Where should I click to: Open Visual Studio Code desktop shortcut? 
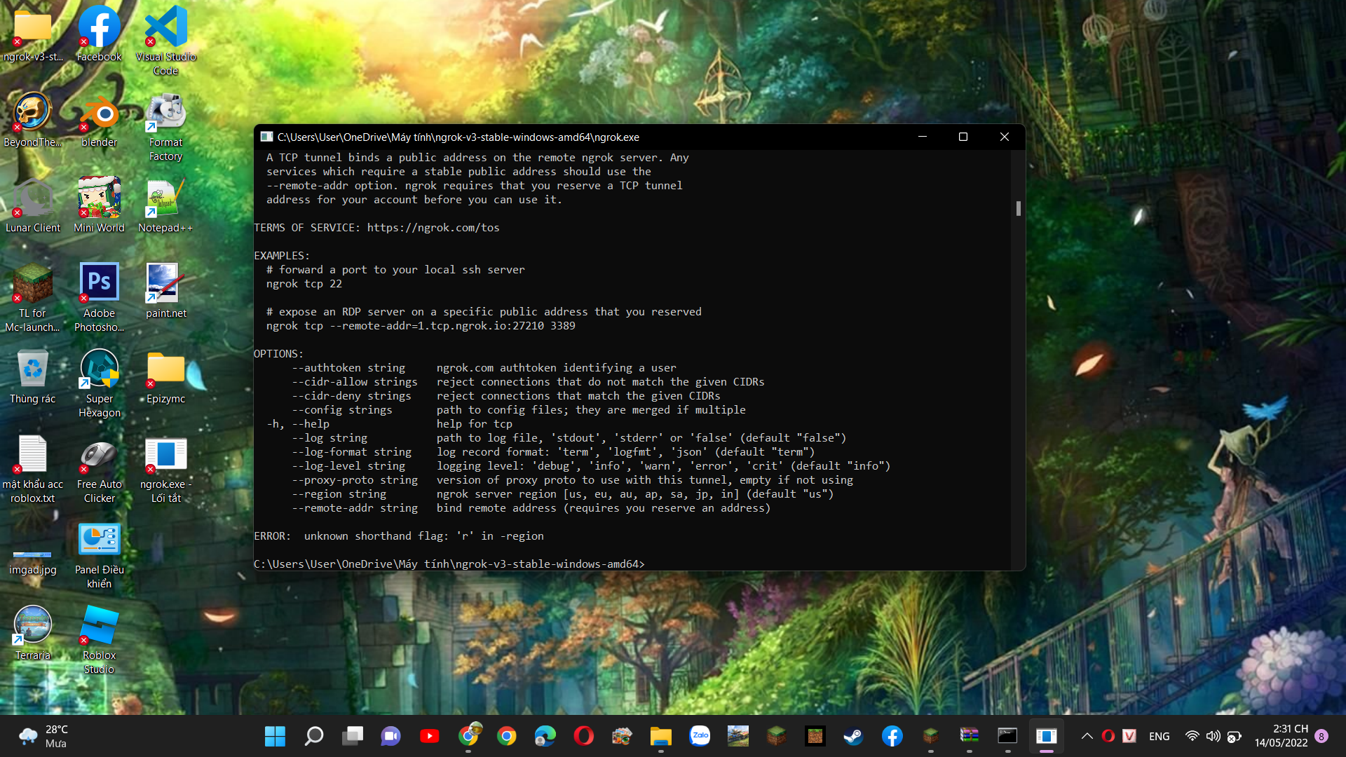(x=165, y=28)
